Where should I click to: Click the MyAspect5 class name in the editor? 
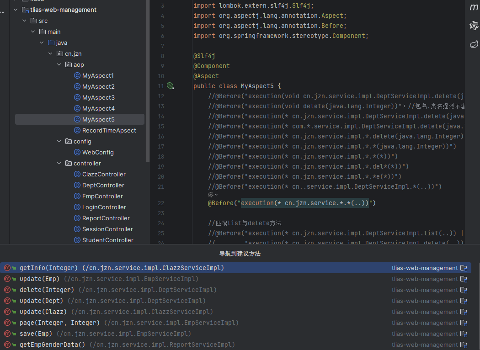257,86
